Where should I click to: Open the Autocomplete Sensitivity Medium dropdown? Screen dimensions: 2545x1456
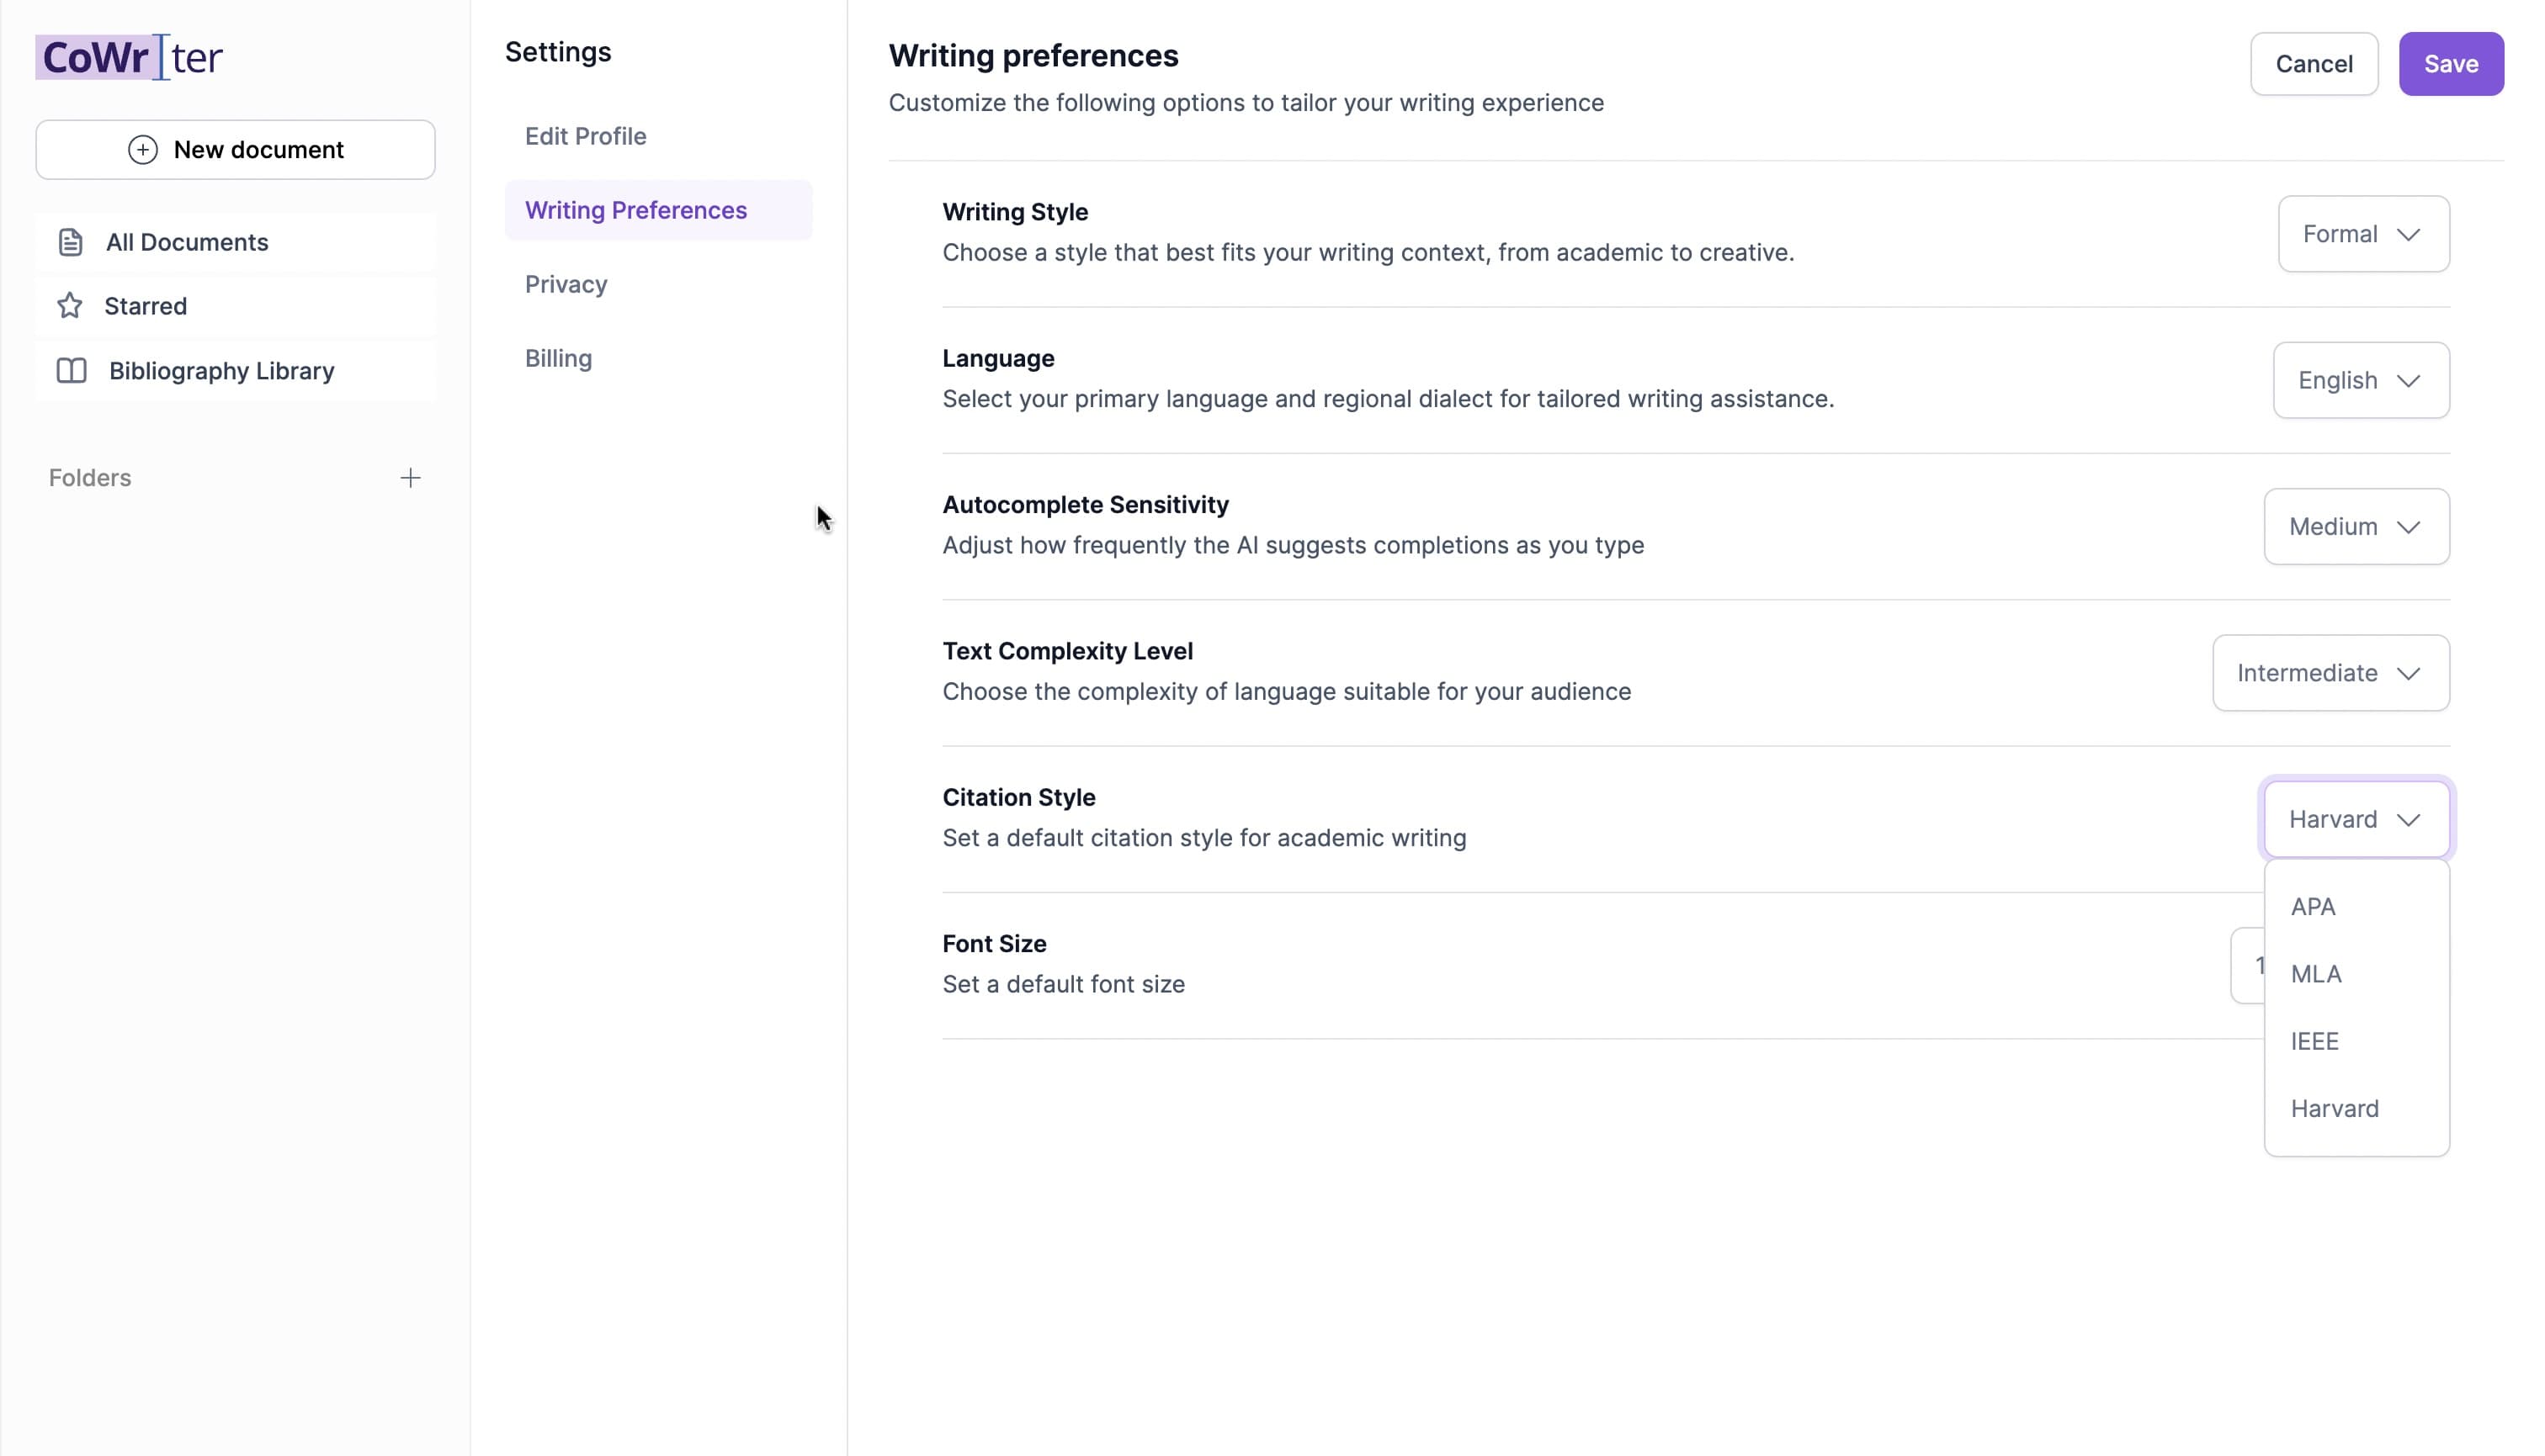pyautogui.click(x=2356, y=527)
